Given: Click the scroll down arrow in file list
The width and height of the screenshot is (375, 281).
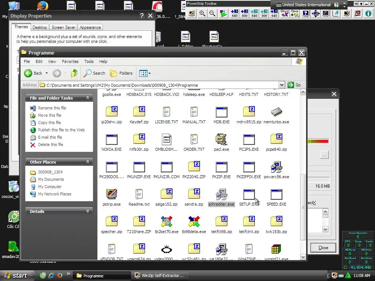Looking at the screenshot, I should pyautogui.click(x=303, y=257).
